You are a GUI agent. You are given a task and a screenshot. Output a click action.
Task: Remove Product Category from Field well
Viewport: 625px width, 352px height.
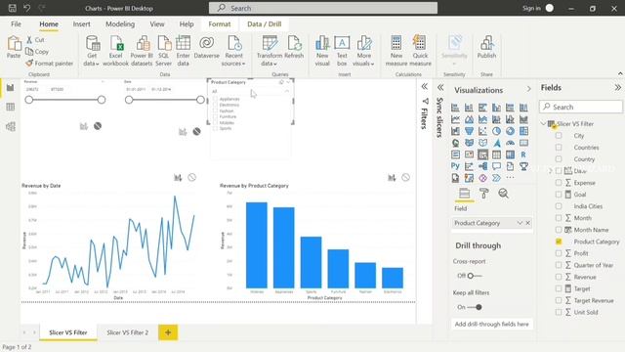point(527,223)
